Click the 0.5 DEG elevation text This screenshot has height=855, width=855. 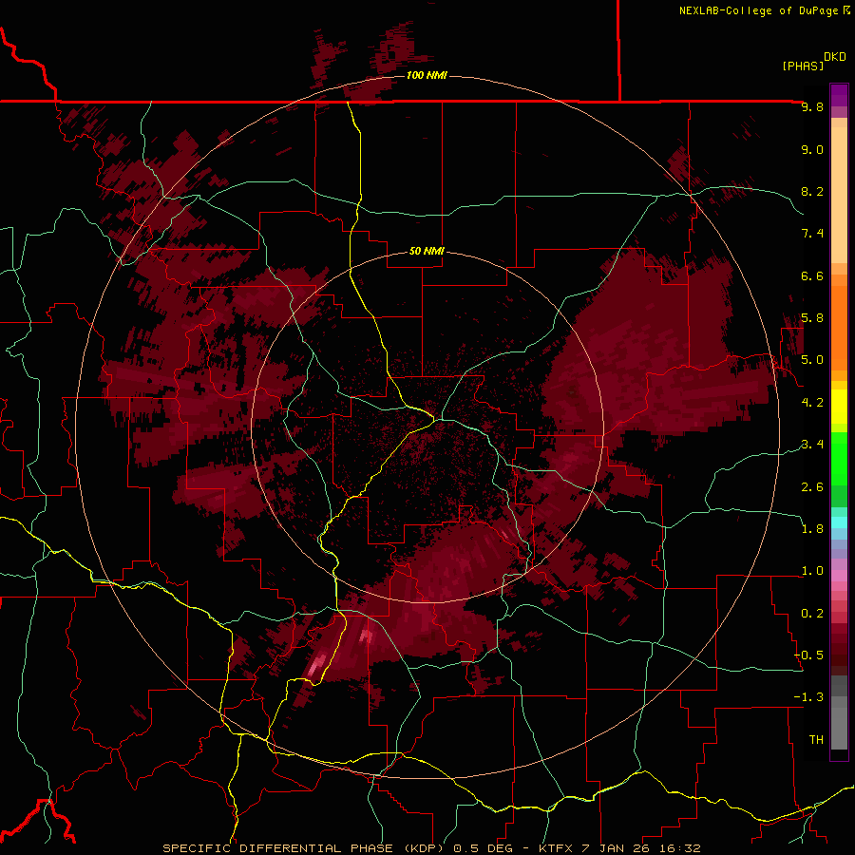click(x=484, y=848)
